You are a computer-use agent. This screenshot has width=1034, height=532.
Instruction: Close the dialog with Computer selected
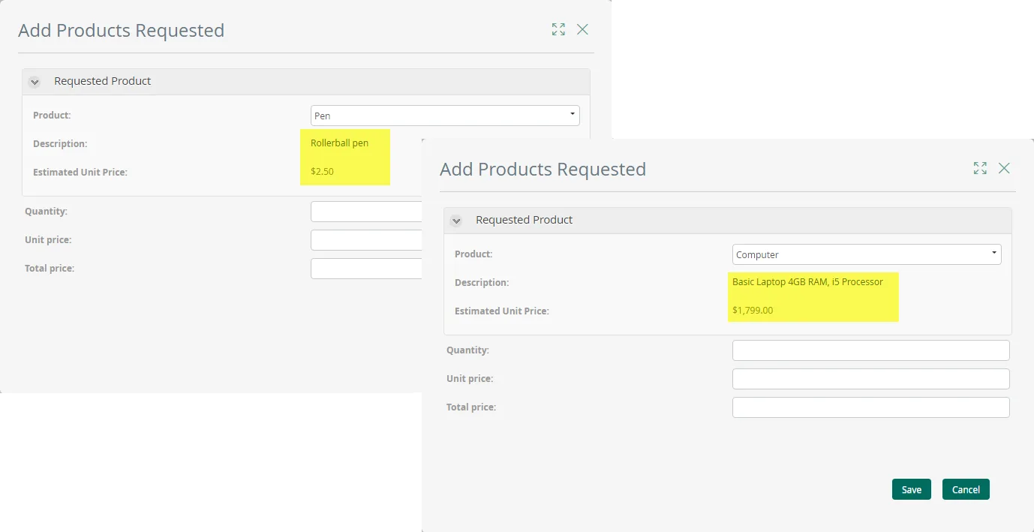(x=1004, y=168)
